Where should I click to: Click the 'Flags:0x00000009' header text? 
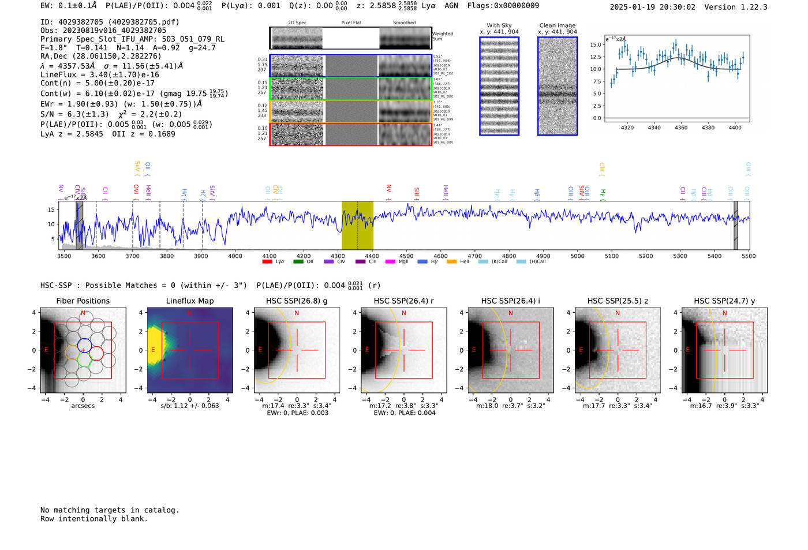coord(503,6)
